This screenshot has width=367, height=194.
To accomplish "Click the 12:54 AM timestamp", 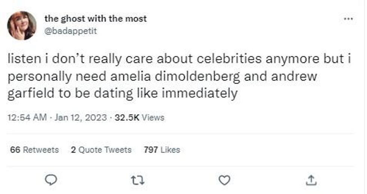I will 27,118.
